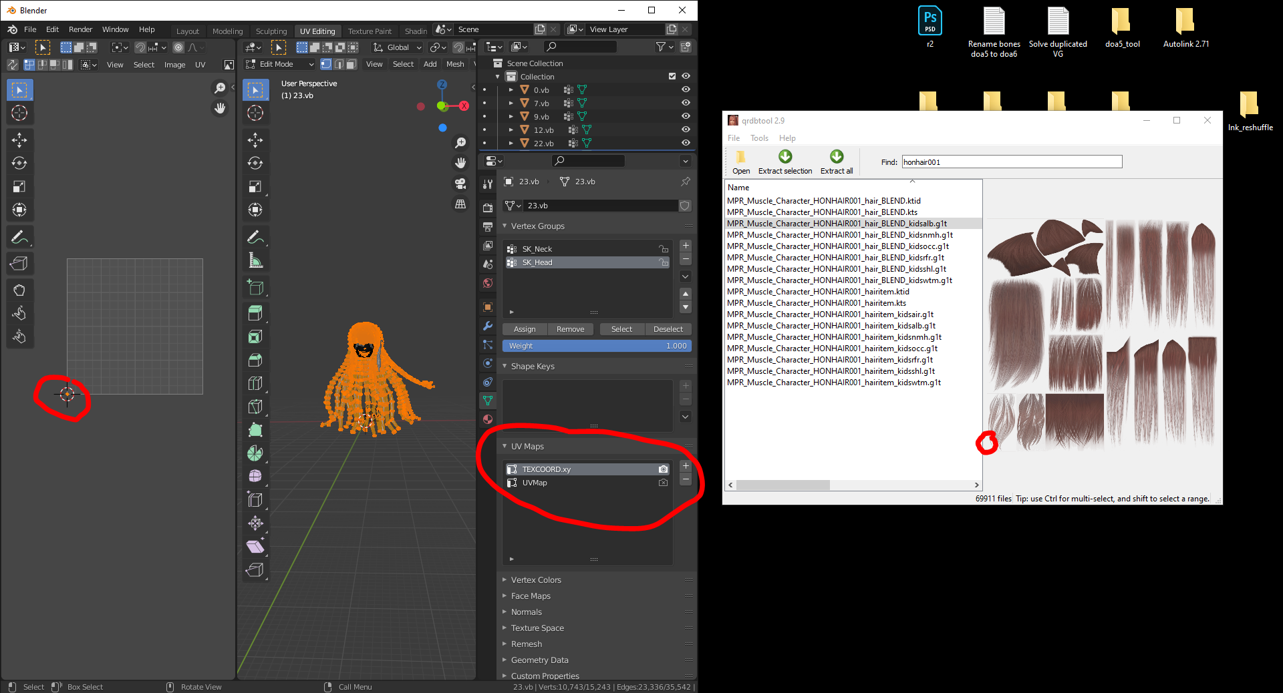The width and height of the screenshot is (1283, 693).
Task: Select the Loop Cut tool
Action: pyautogui.click(x=255, y=383)
